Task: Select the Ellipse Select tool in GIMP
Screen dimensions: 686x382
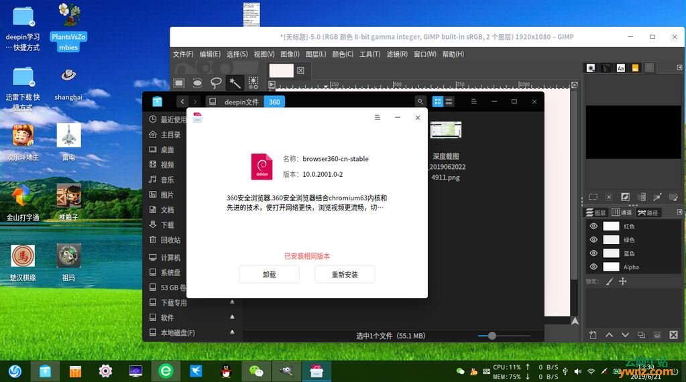Action: tap(197, 82)
